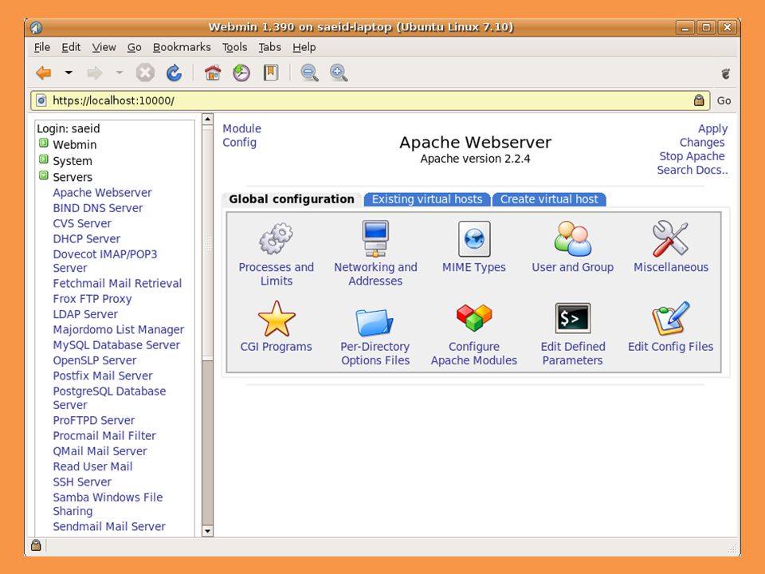Open the Edit menu
Viewport: 765px width, 574px height.
(71, 47)
